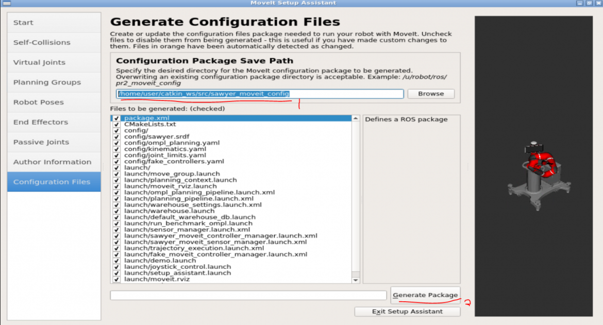Uncheck config/sawyer.srdf checkbox
Screen dimensions: 603x325
pyautogui.click(x=116, y=136)
